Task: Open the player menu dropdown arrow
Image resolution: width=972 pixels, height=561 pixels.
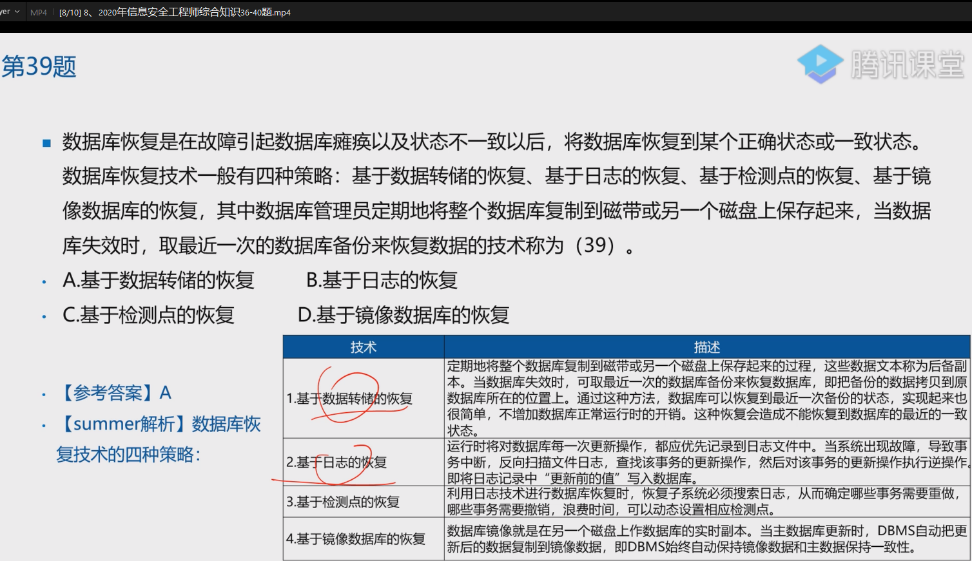Action: [x=17, y=12]
